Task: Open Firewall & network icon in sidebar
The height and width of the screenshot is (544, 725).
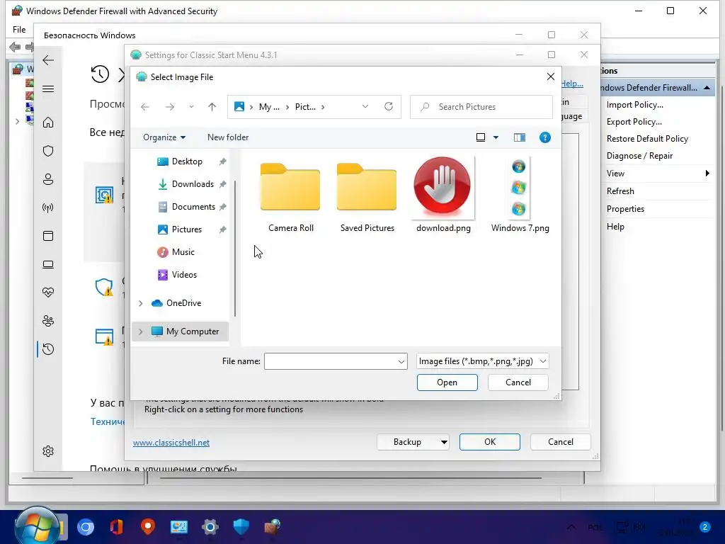Action: click(x=48, y=208)
